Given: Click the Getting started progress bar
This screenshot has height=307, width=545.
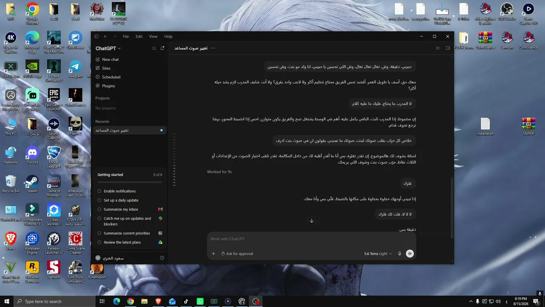Looking at the screenshot, I should pos(129,182).
